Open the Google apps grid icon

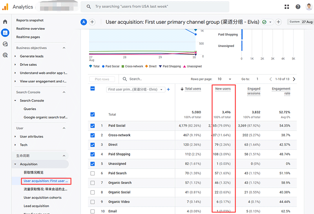[287, 7]
